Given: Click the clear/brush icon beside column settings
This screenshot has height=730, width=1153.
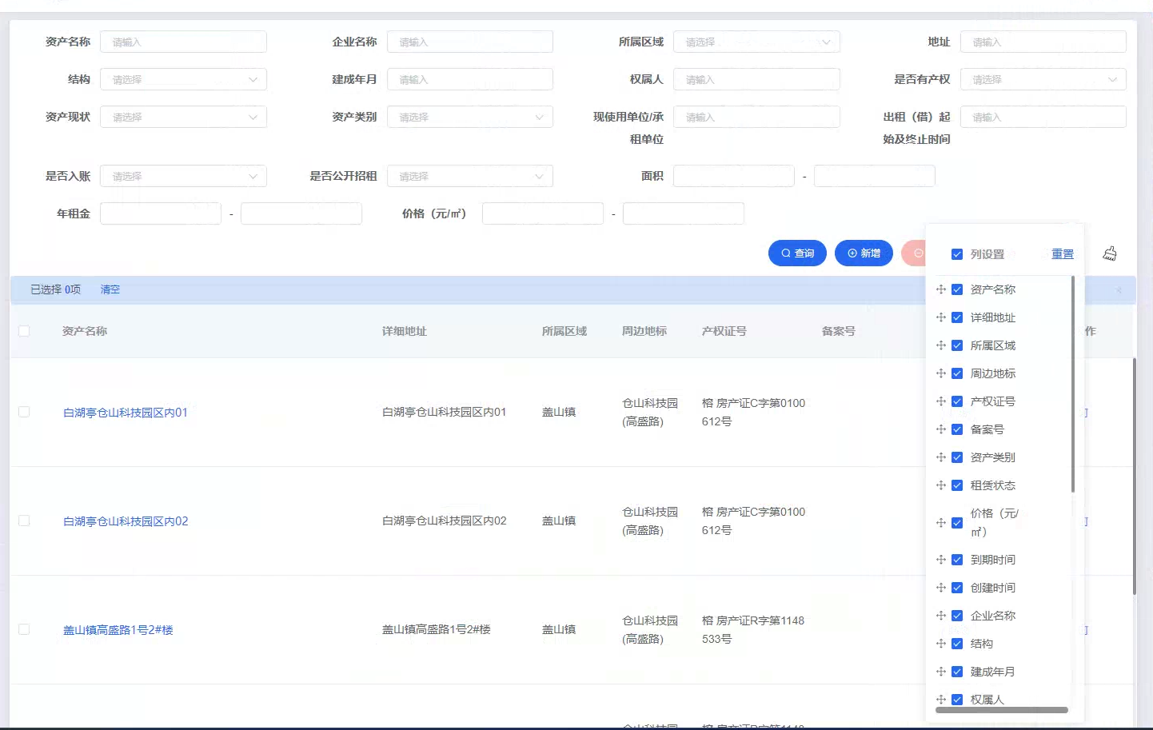Looking at the screenshot, I should 1110,253.
